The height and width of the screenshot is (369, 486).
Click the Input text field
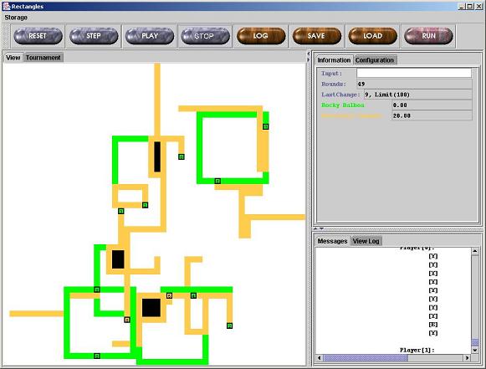pyautogui.click(x=414, y=73)
